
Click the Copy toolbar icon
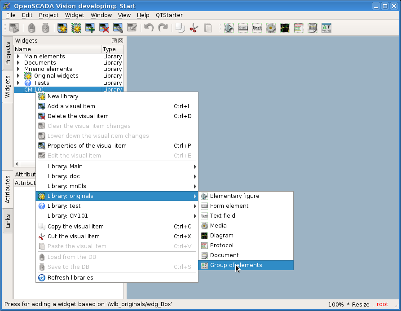point(180,28)
